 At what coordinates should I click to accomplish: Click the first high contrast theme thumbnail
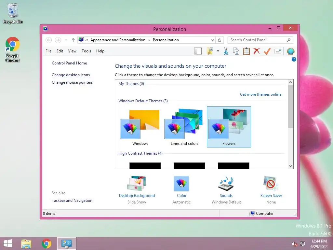pos(145,166)
